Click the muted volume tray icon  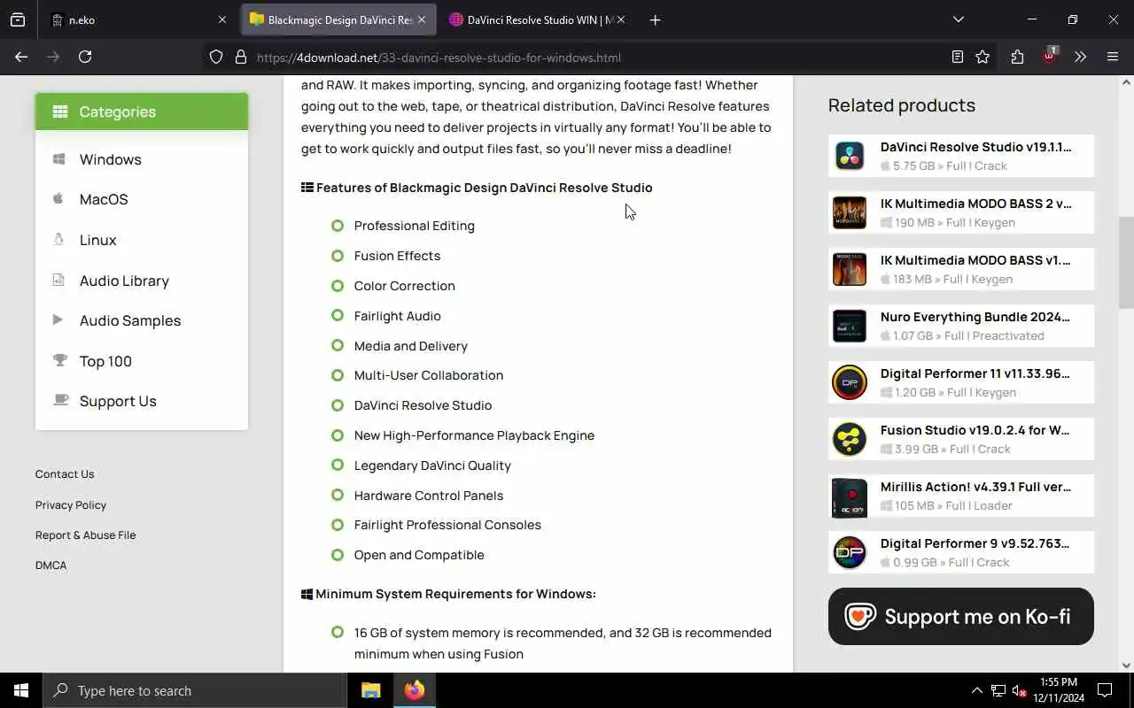(x=1019, y=690)
